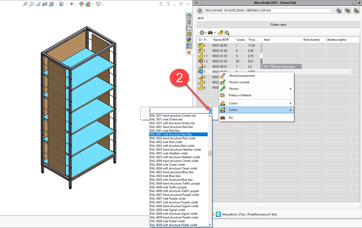
Task: Choose Otwórz komponent from context menu
Action: point(256,76)
